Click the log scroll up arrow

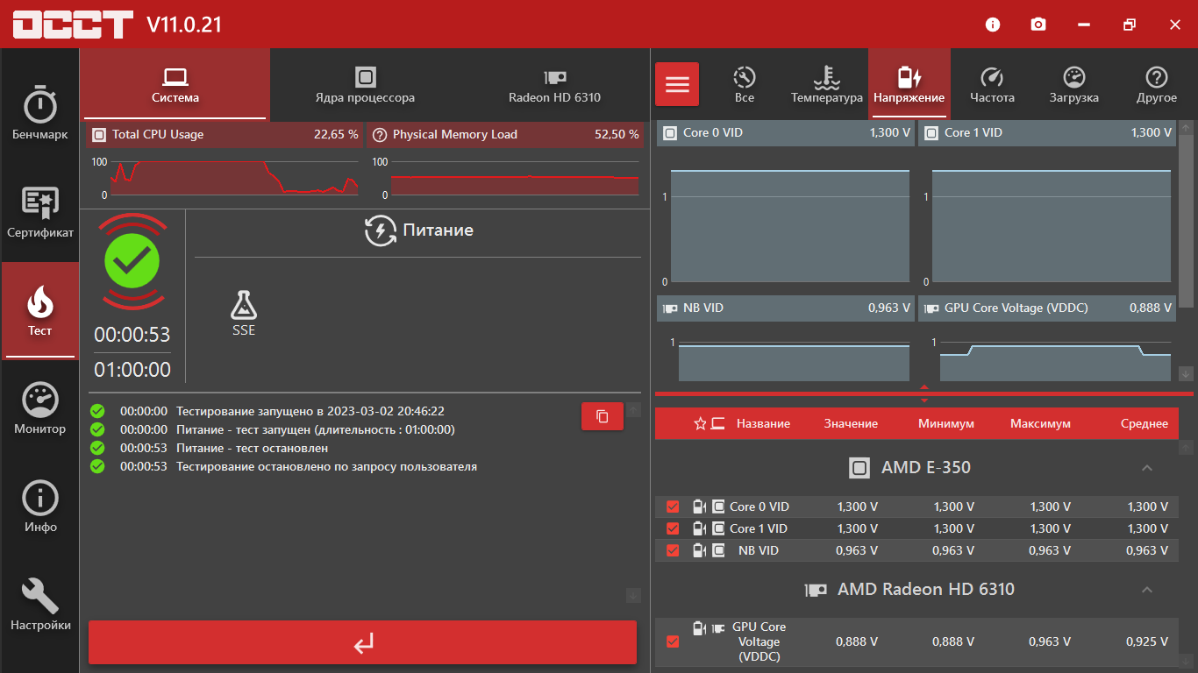coord(634,409)
